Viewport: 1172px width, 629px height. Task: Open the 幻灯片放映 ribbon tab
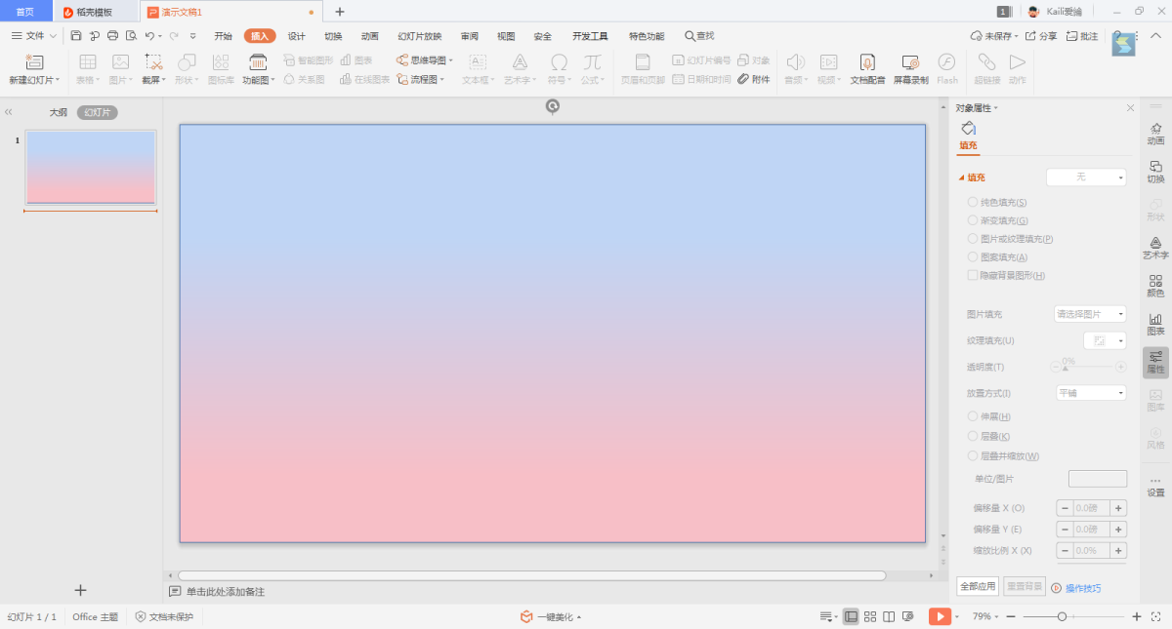(x=419, y=36)
